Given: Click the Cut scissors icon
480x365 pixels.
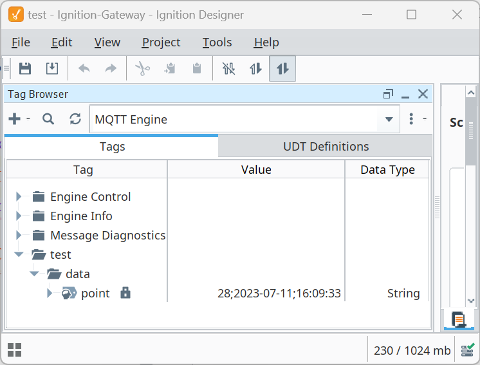Looking at the screenshot, I should point(143,69).
